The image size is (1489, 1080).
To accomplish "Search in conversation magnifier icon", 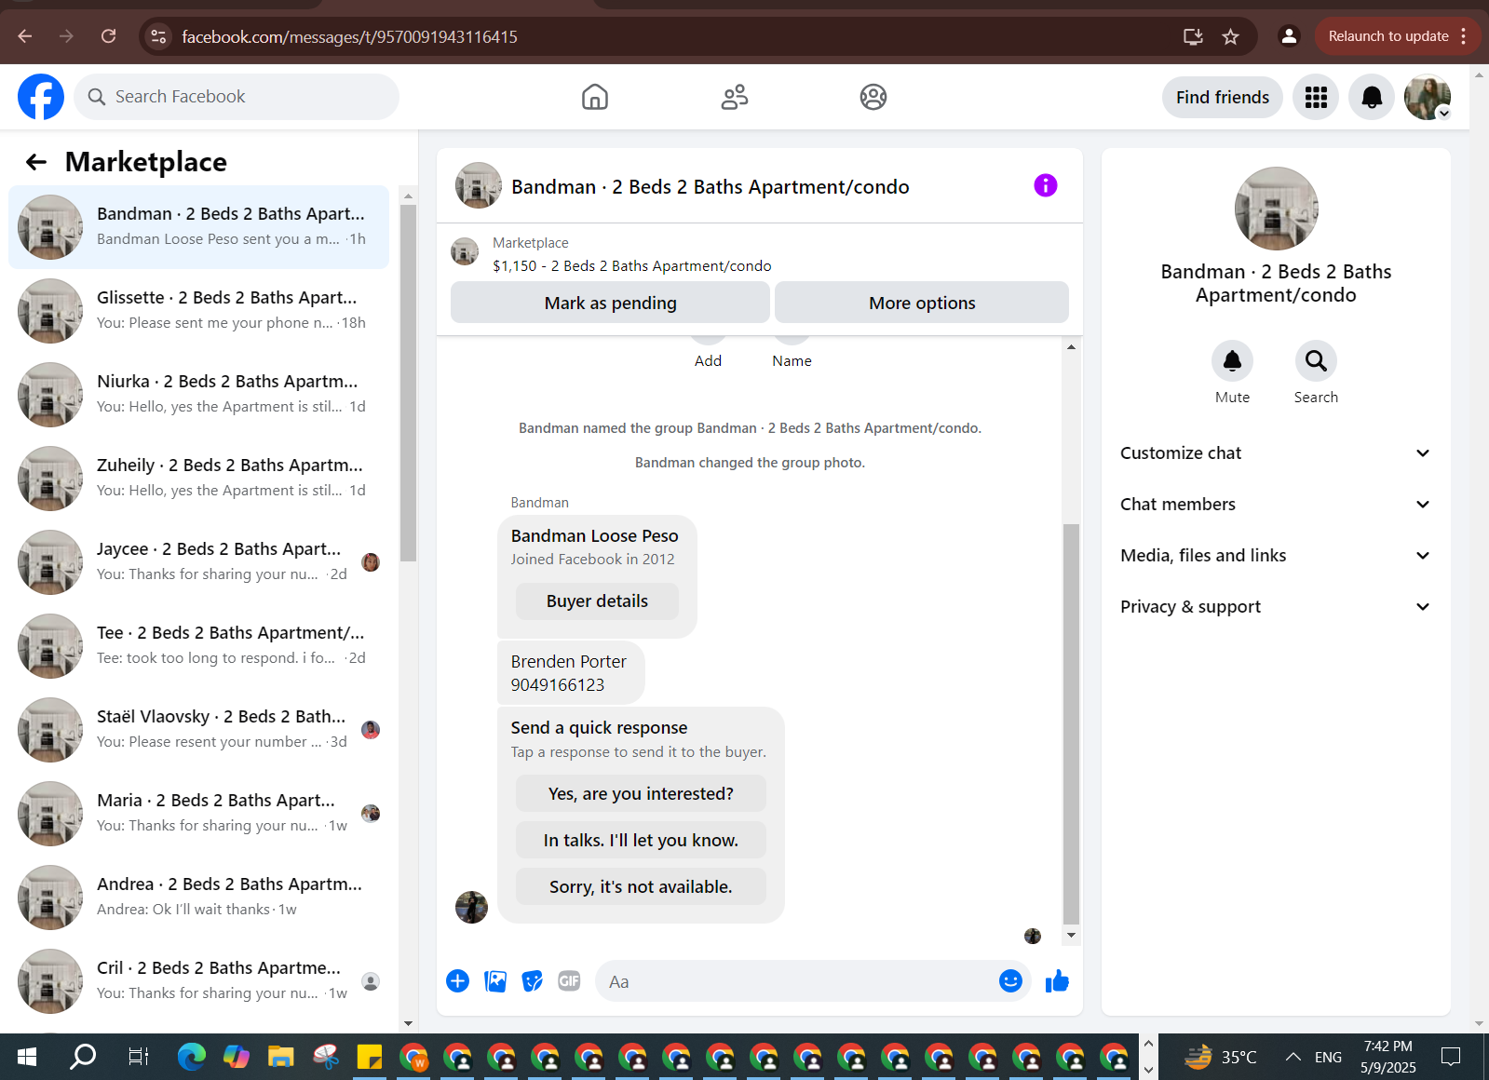I will (x=1316, y=360).
